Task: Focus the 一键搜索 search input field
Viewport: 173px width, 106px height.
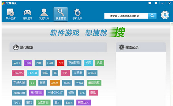Action: [126, 16]
